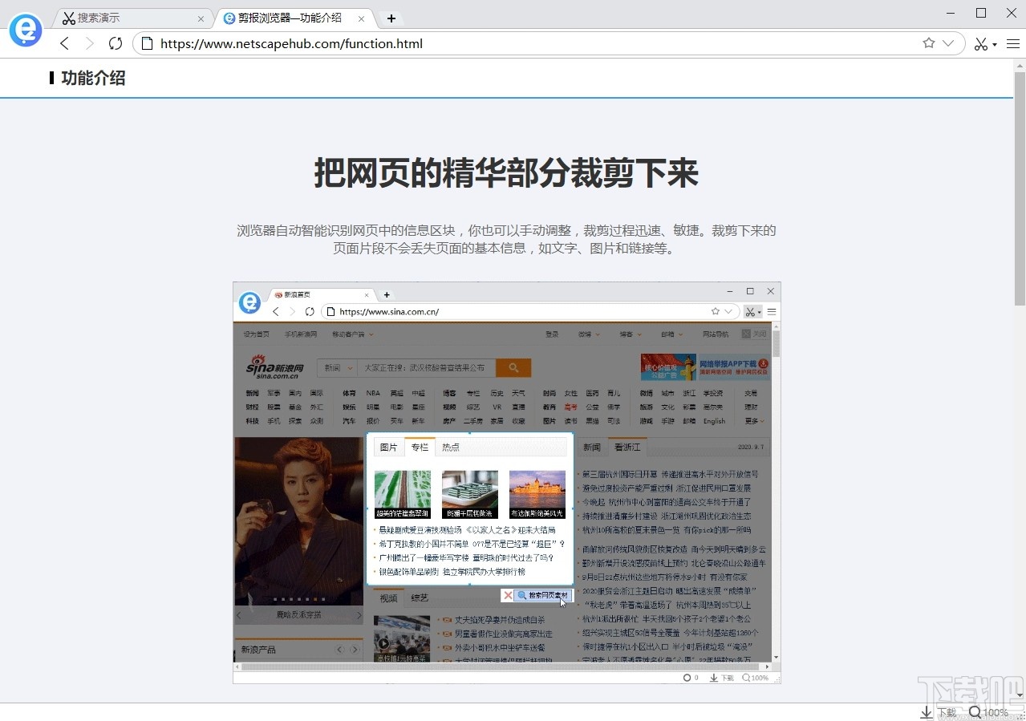Viewport: 1026px width, 721px height.
Task: Select the scissors web clipping tool
Action: (x=979, y=44)
